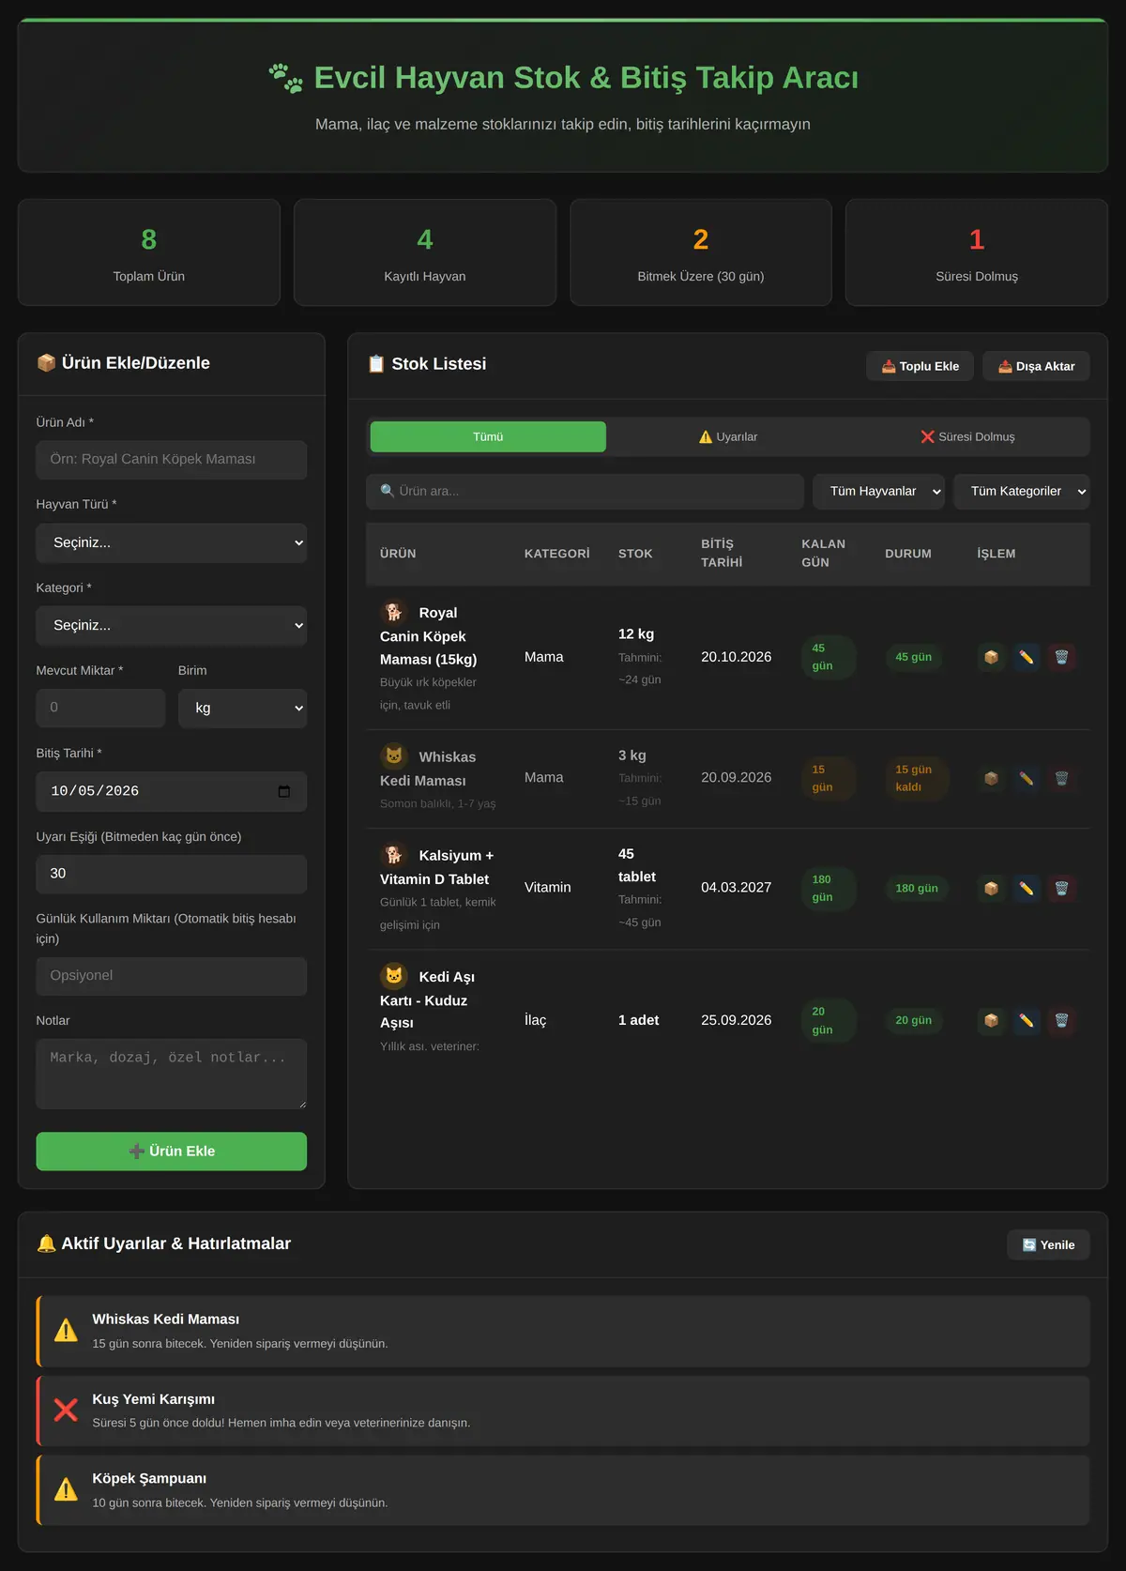Viewport: 1126px width, 1571px height.
Task: Delete the Kalsiyum + Vitamin D Tablet row
Action: tap(1061, 888)
